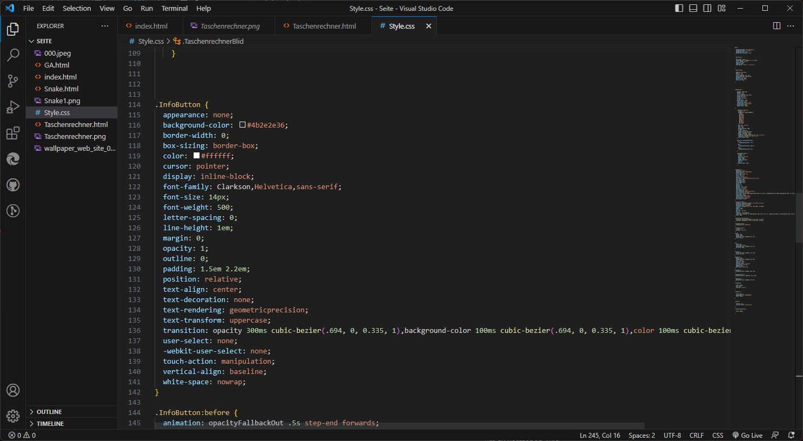Click the Spaces: 2 indentation setting
Screen dimensions: 803x441
pyautogui.click(x=641, y=435)
